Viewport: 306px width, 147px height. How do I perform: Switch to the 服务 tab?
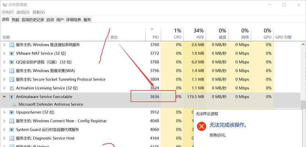pyautogui.click(x=87, y=20)
